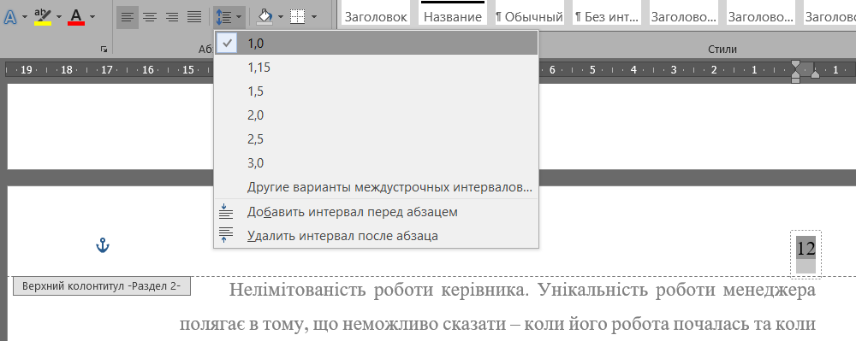Click the anchor icon in header

[103, 245]
